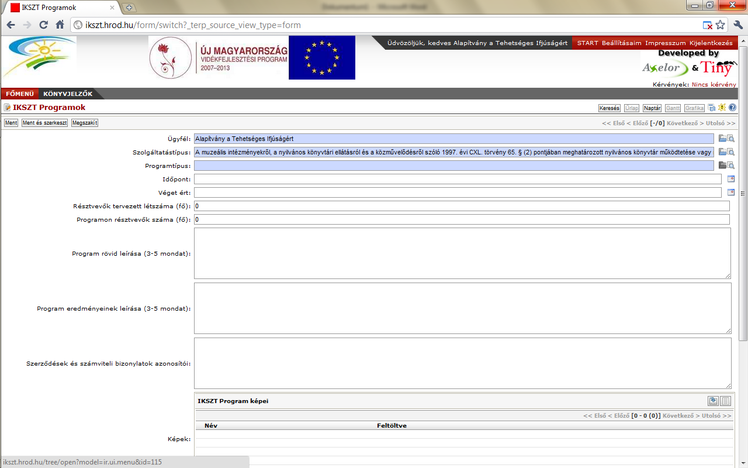The width and height of the screenshot is (748, 468).
Task: Click search magnifier beside Szolgáltatástípus
Action: [x=730, y=152]
